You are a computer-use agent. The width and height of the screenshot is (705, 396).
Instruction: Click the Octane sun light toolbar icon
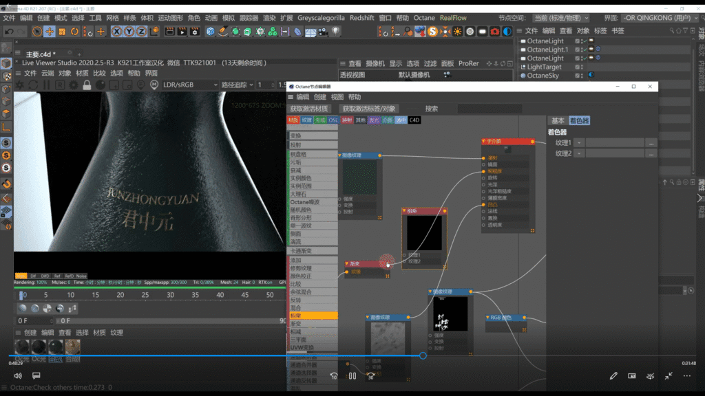tap(457, 32)
